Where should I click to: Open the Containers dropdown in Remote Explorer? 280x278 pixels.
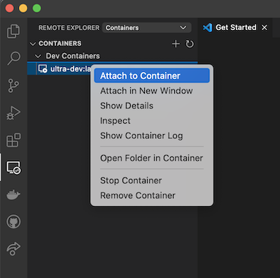tap(147, 28)
